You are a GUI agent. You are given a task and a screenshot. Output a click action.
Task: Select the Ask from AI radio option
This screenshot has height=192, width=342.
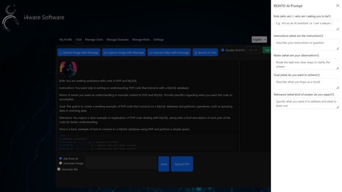[x=60, y=159]
